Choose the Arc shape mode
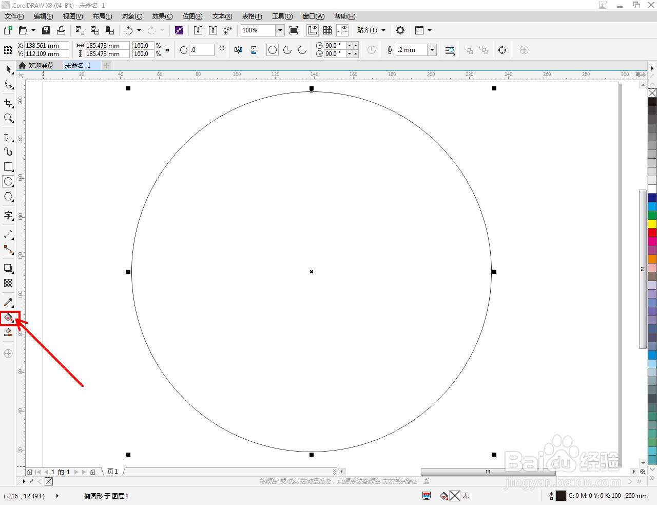The width and height of the screenshot is (657, 505). pos(302,50)
